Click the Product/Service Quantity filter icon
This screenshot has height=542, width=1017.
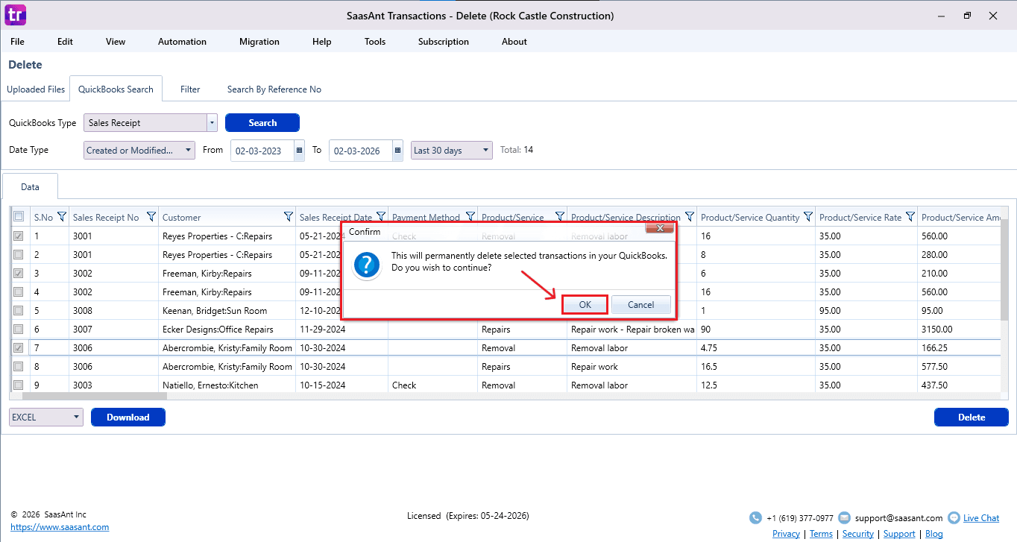point(808,217)
